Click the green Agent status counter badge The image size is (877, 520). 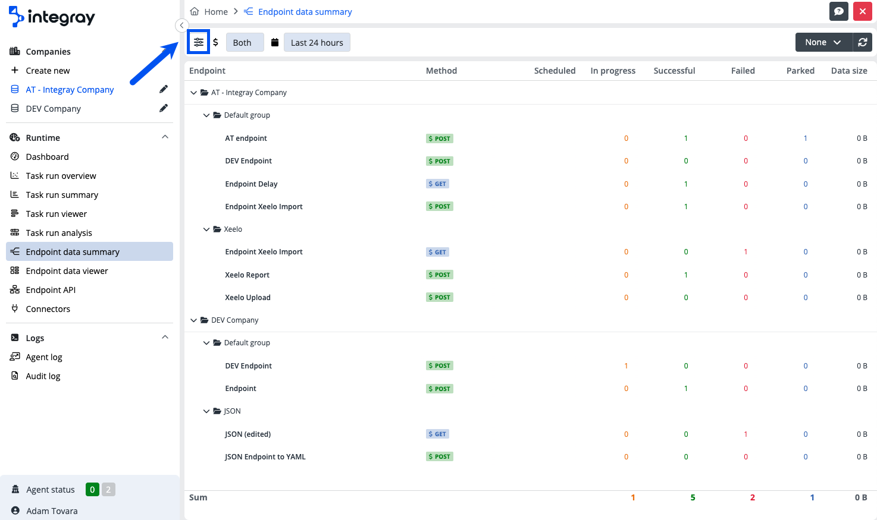pos(92,489)
